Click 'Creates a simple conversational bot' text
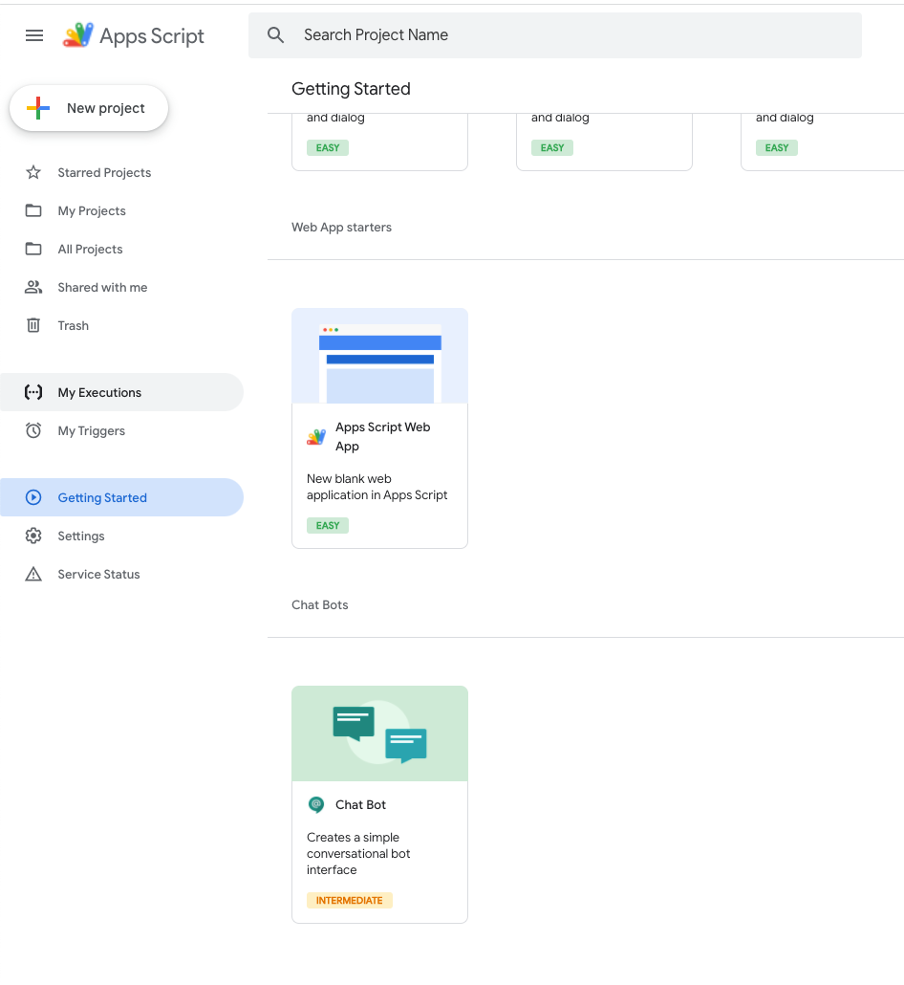Image resolution: width=904 pixels, height=985 pixels. click(358, 854)
